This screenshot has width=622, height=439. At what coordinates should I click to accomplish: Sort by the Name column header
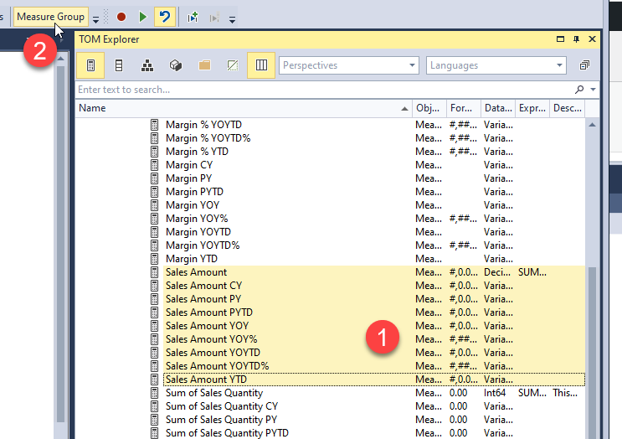pos(243,108)
